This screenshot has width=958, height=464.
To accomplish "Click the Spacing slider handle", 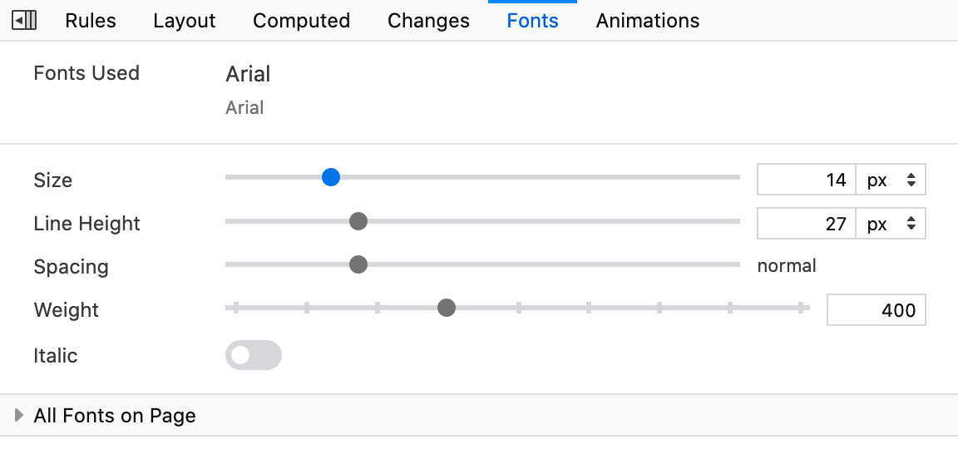I will (x=358, y=264).
